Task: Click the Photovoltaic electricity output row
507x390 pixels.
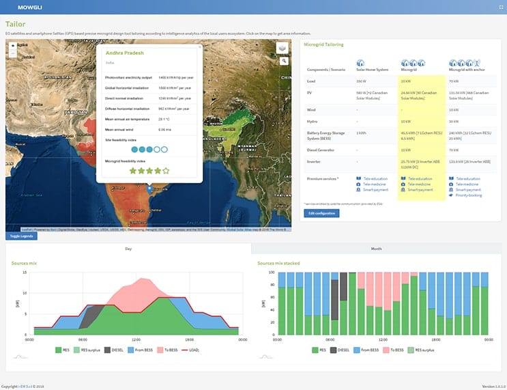Action: click(x=149, y=77)
